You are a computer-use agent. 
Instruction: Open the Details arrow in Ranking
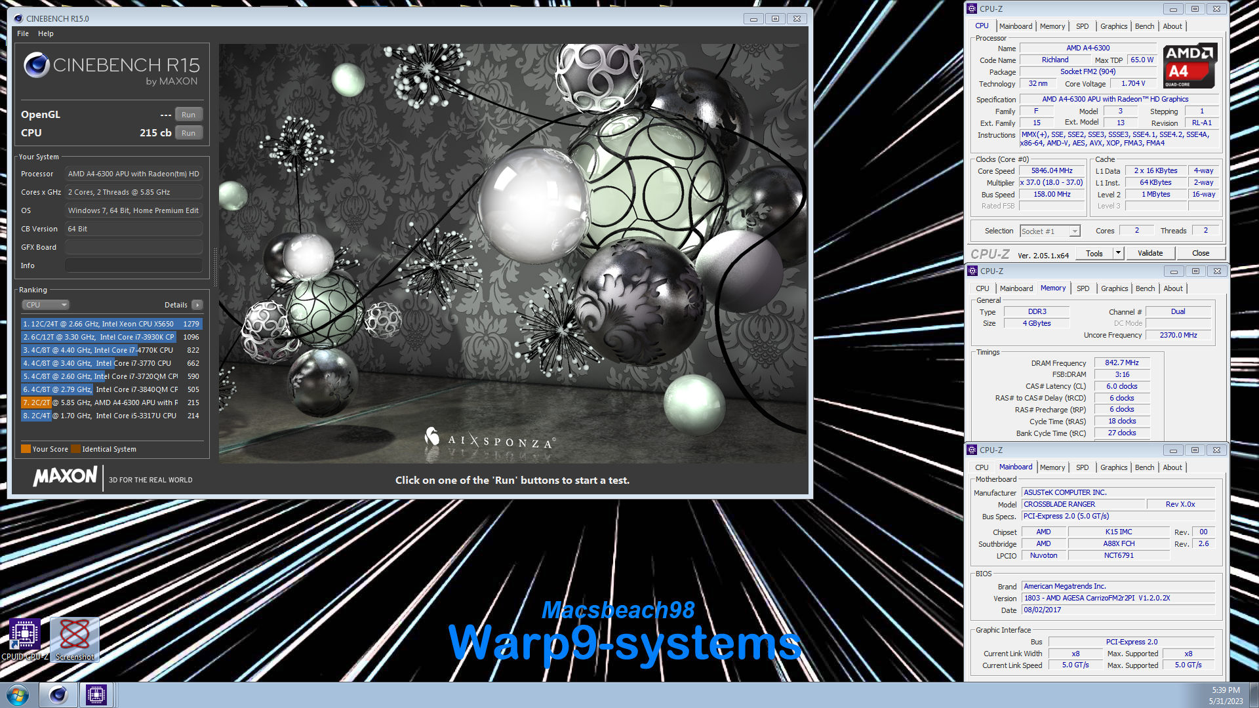[197, 305]
